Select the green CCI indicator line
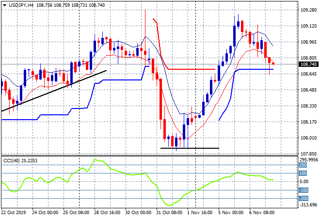Viewport: 320px width, 218px height. pos(137,182)
